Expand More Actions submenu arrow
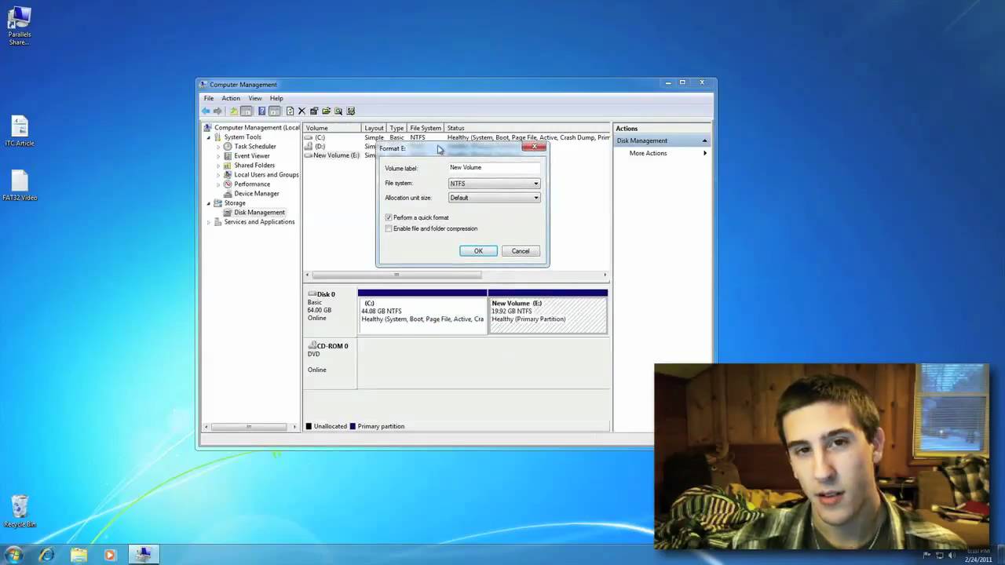Image resolution: width=1005 pixels, height=565 pixels. coord(704,153)
